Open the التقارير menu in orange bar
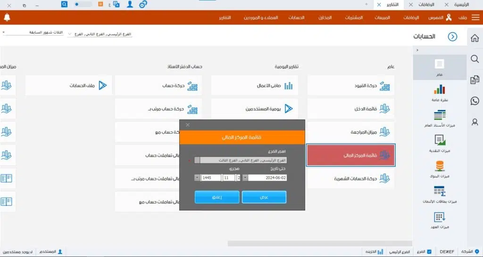Image resolution: width=483 pixels, height=257 pixels. point(225,17)
